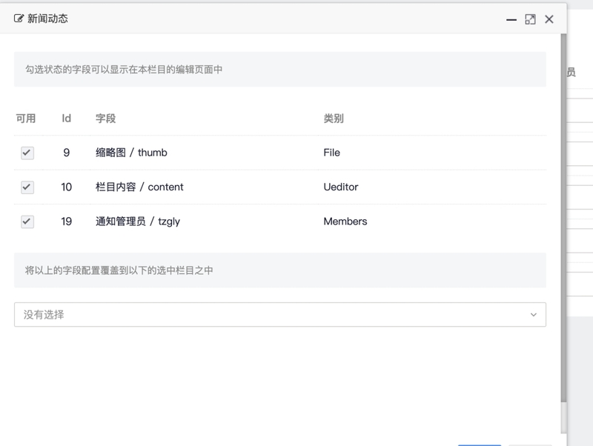Minimize the 新闻动态 dialog
This screenshot has height=446, width=593.
coord(511,20)
